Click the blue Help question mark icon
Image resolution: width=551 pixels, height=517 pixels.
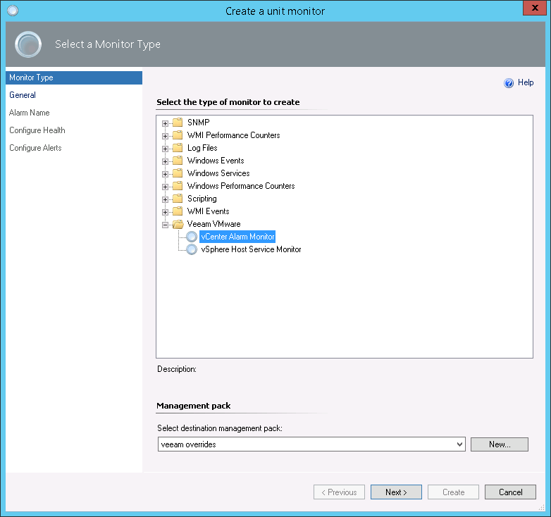tap(509, 83)
